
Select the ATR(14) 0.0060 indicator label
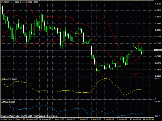pos(8,102)
